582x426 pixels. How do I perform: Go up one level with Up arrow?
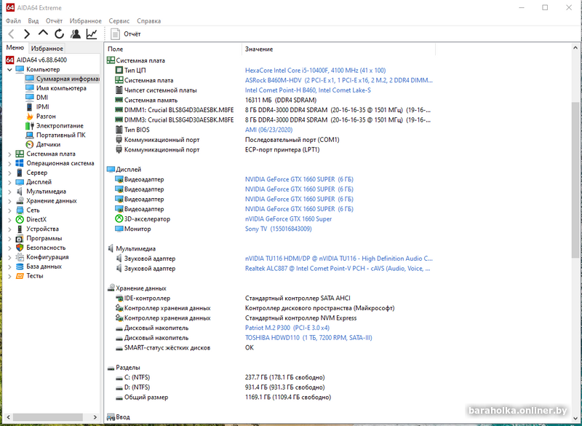coord(43,33)
